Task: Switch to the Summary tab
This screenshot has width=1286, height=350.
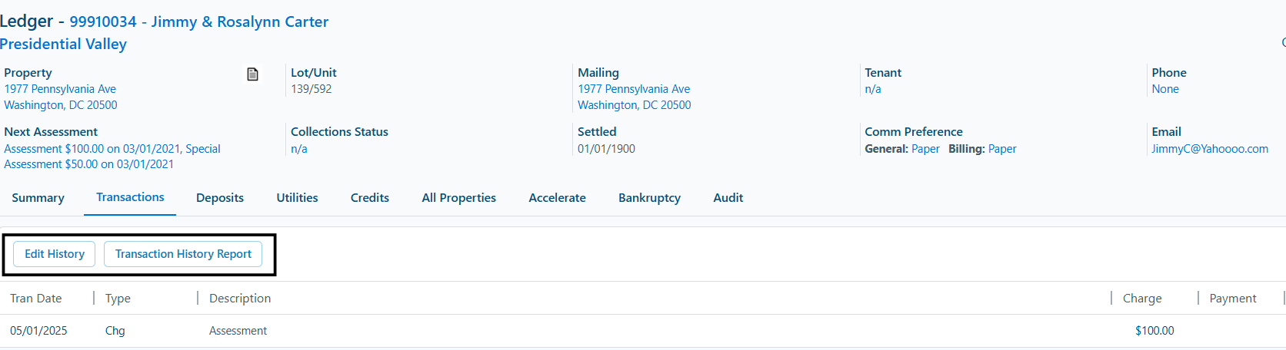Action: pos(38,198)
